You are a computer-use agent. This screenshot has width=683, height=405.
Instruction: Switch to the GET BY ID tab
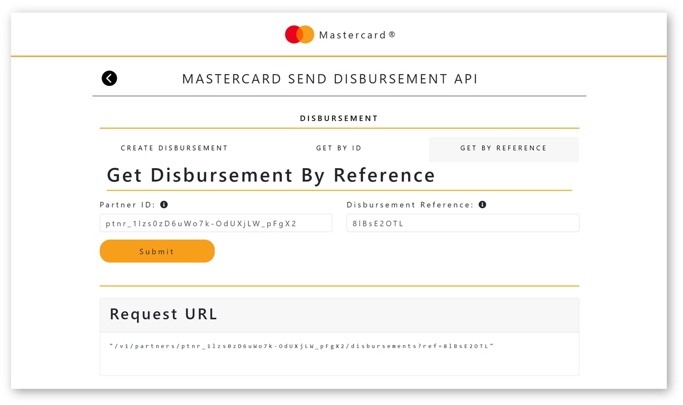339,148
